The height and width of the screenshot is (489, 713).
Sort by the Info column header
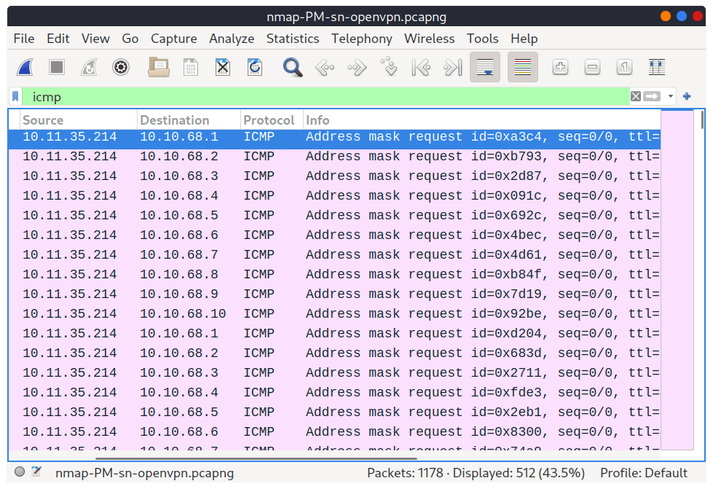click(482, 120)
